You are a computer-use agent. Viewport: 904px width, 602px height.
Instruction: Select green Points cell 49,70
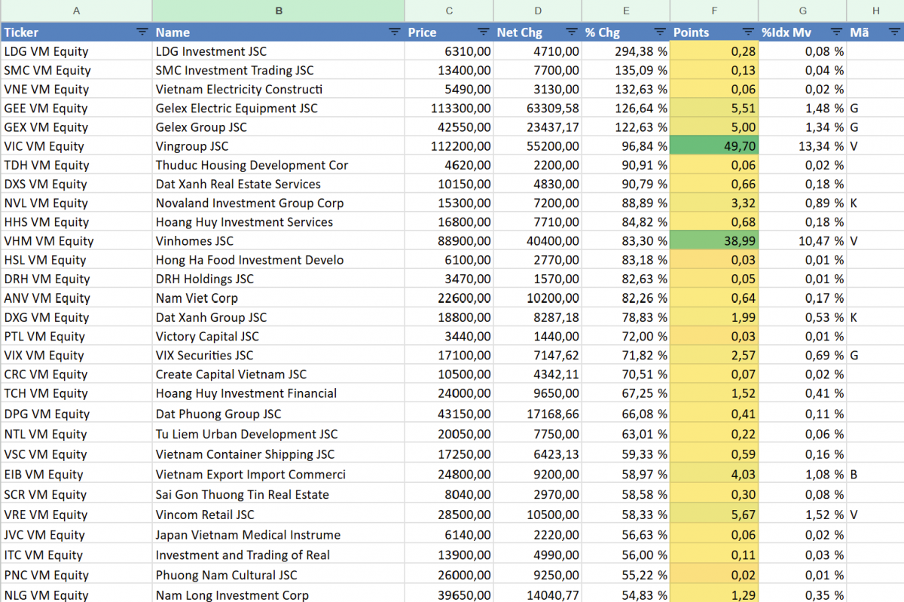click(x=714, y=146)
